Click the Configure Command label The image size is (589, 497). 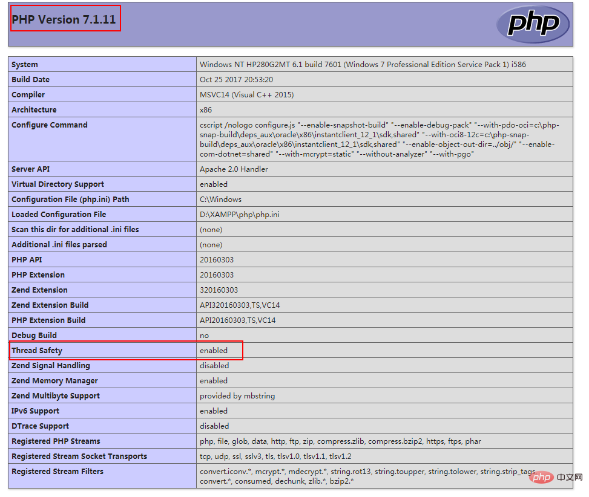[50, 125]
